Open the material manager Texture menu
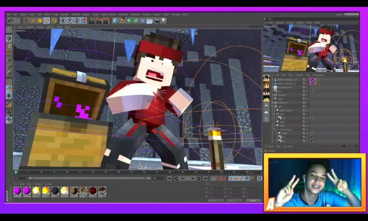 click(x=49, y=184)
